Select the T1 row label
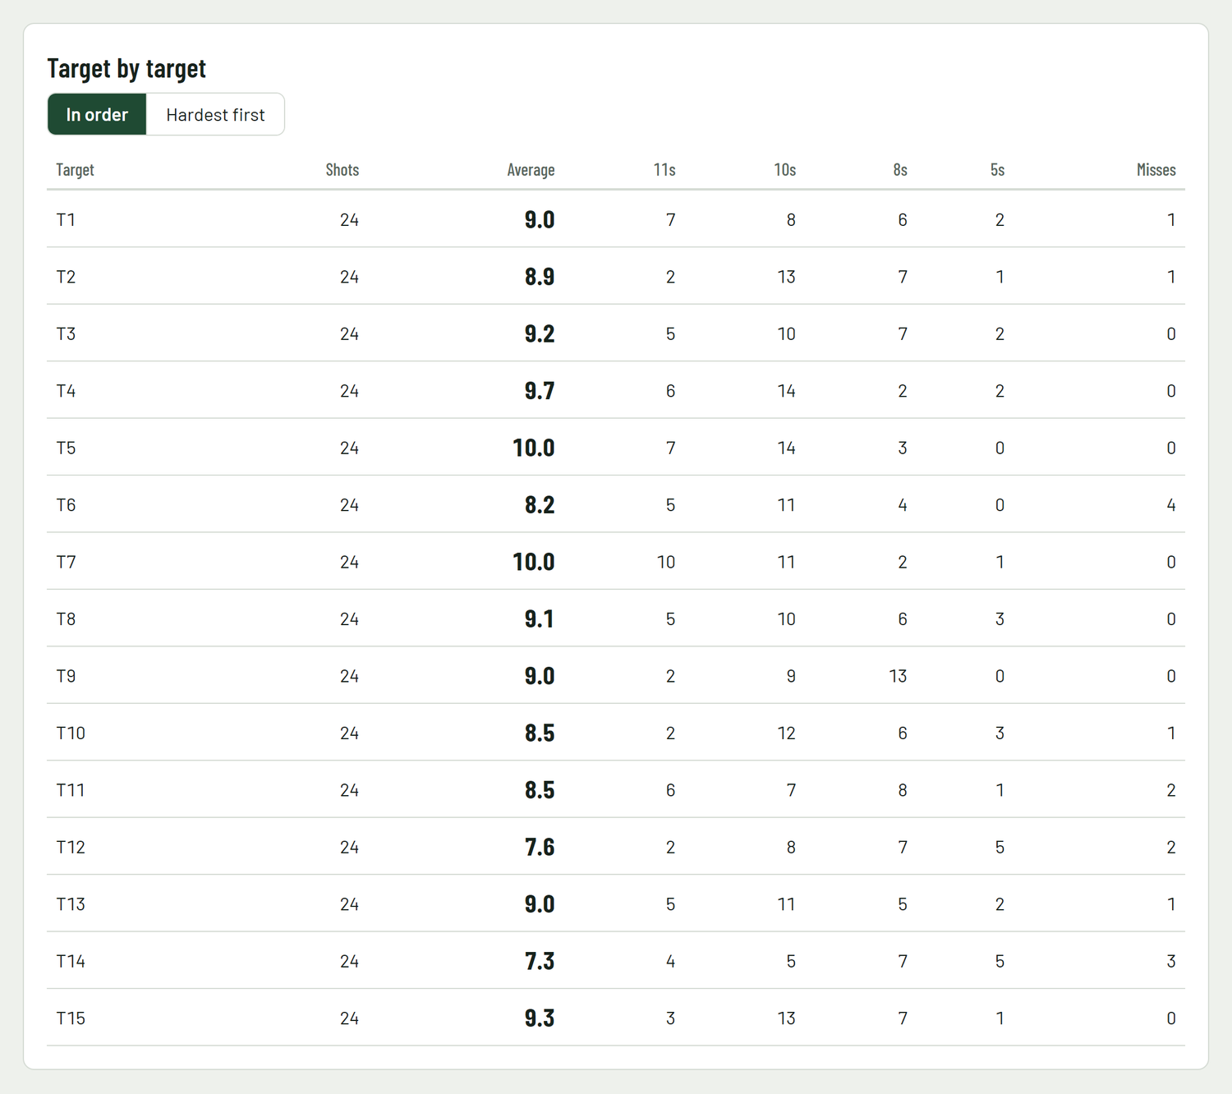This screenshot has width=1232, height=1094. [66, 219]
